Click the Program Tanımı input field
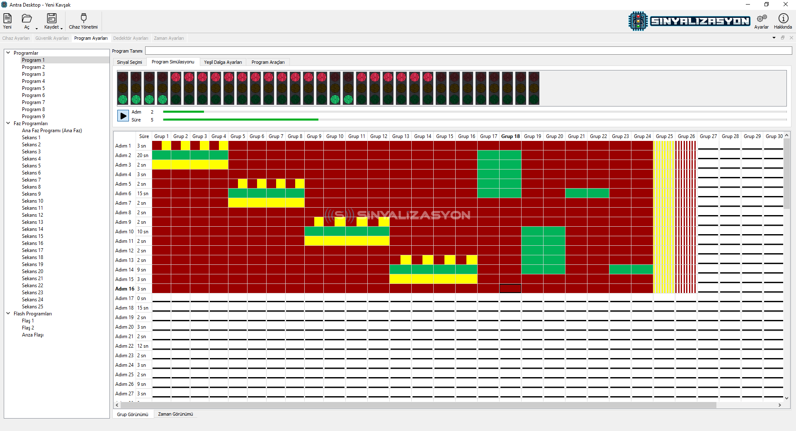The height and width of the screenshot is (431, 796). click(468, 51)
